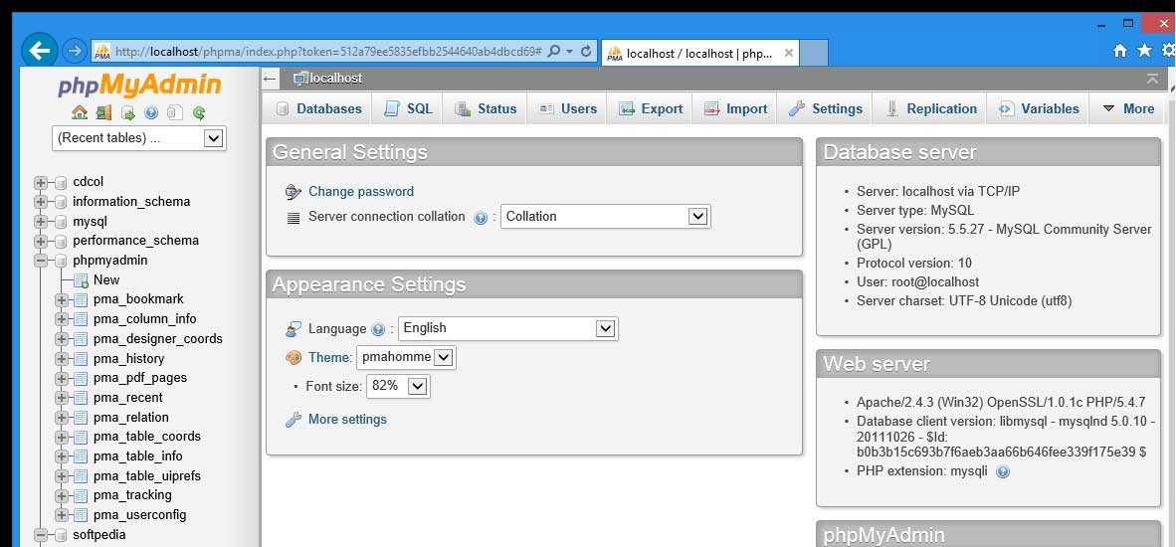This screenshot has height=547, width=1176.
Task: Open the Databases tab
Action: coord(318,108)
